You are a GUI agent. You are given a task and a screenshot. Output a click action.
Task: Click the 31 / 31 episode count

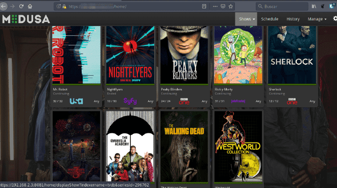click(220, 101)
